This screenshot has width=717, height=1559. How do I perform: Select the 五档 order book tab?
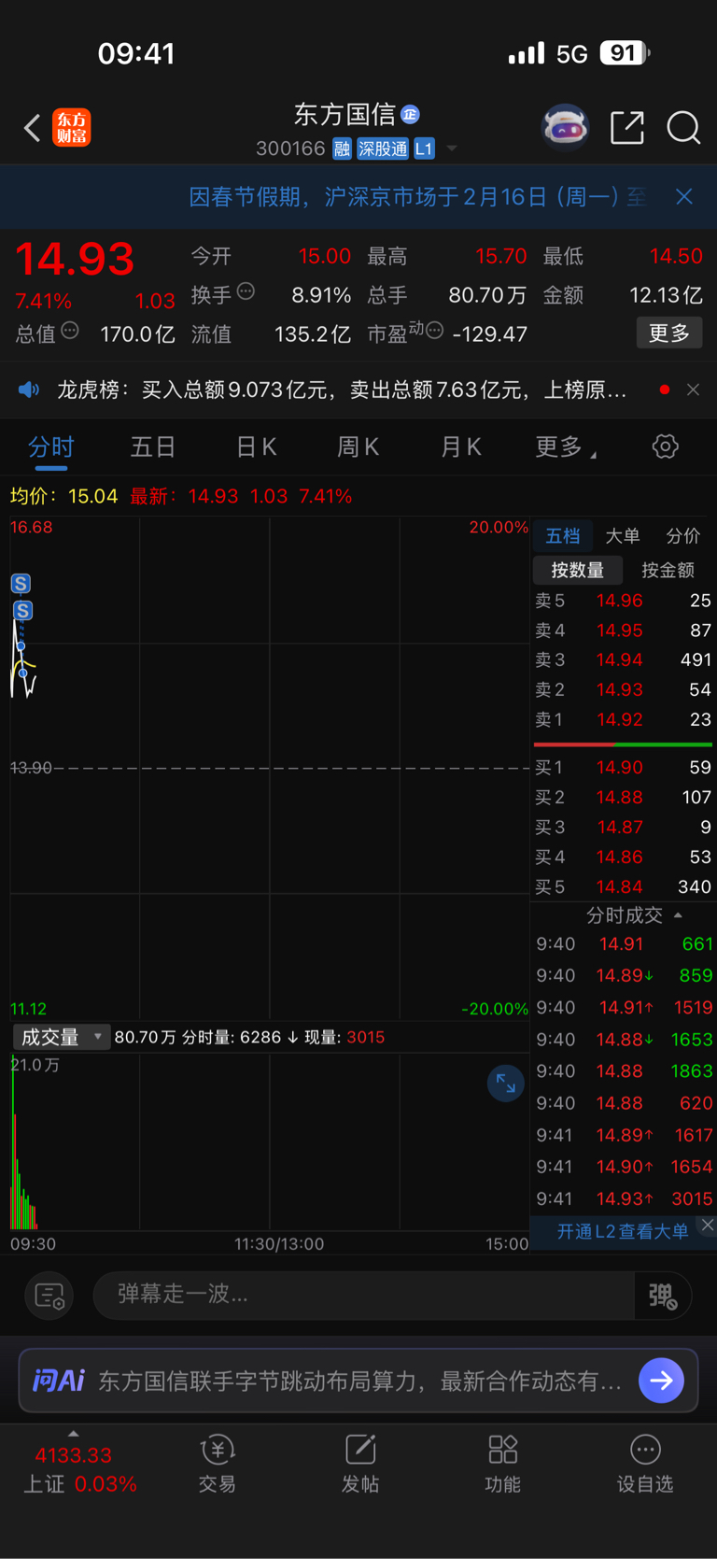563,535
